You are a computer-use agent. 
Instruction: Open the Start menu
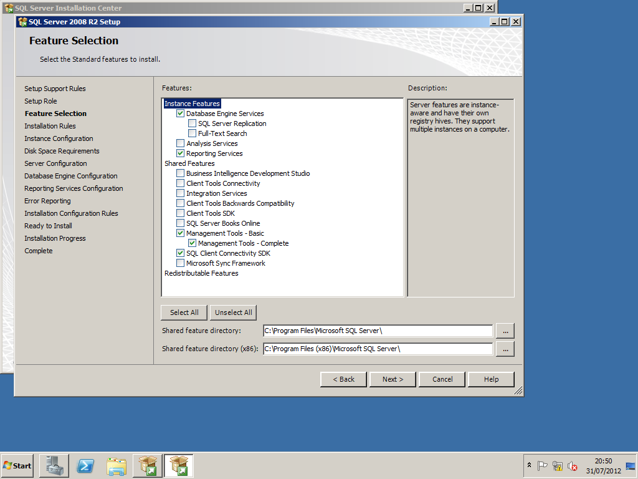17,465
